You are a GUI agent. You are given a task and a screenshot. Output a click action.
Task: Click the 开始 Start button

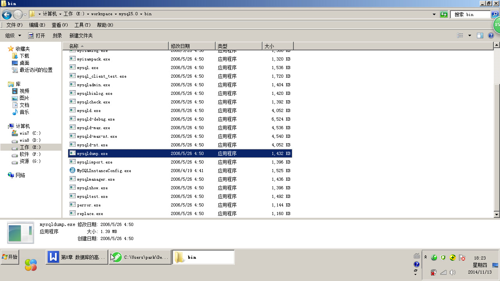[x=10, y=257]
